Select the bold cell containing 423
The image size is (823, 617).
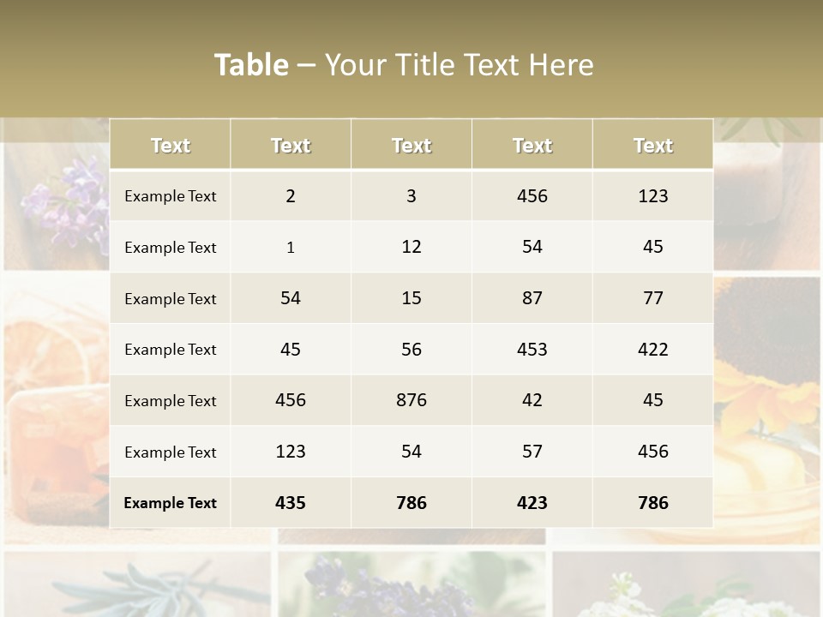point(532,503)
